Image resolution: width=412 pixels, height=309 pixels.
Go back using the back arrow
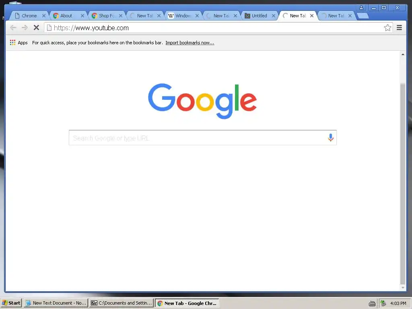pos(13,28)
